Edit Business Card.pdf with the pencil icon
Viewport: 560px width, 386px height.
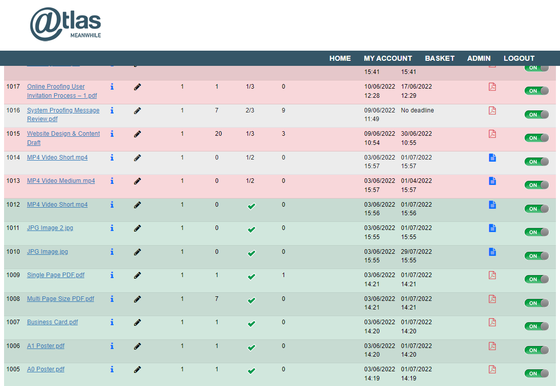[137, 322]
